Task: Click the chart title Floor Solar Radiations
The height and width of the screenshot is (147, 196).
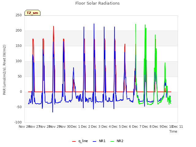Action: [x=97, y=3]
